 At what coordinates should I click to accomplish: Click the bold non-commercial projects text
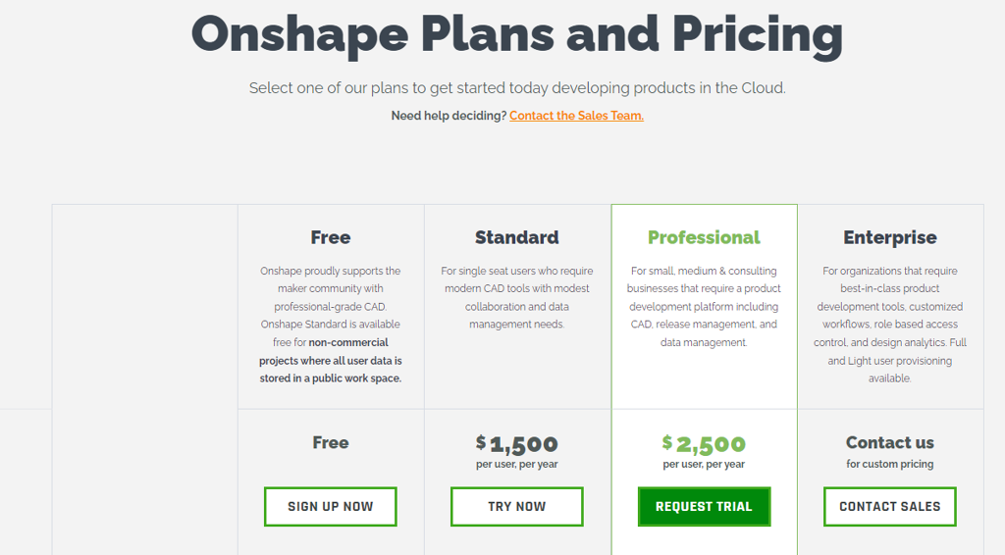pyautogui.click(x=331, y=361)
